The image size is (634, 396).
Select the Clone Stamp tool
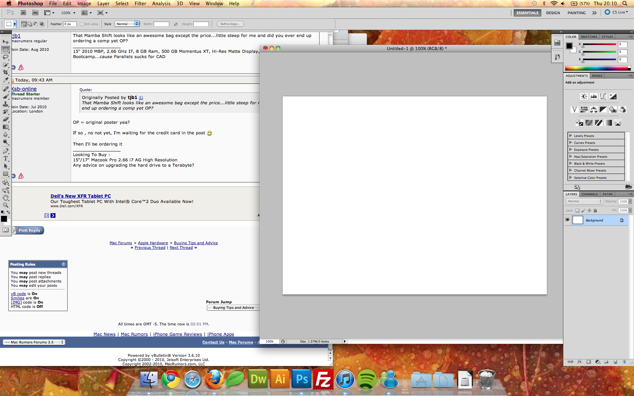tap(6, 104)
